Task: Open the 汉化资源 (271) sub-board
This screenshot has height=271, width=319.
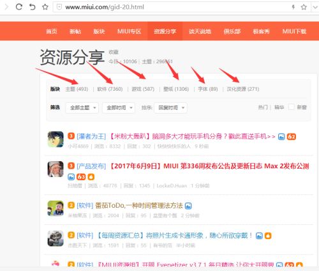Action: point(243,89)
